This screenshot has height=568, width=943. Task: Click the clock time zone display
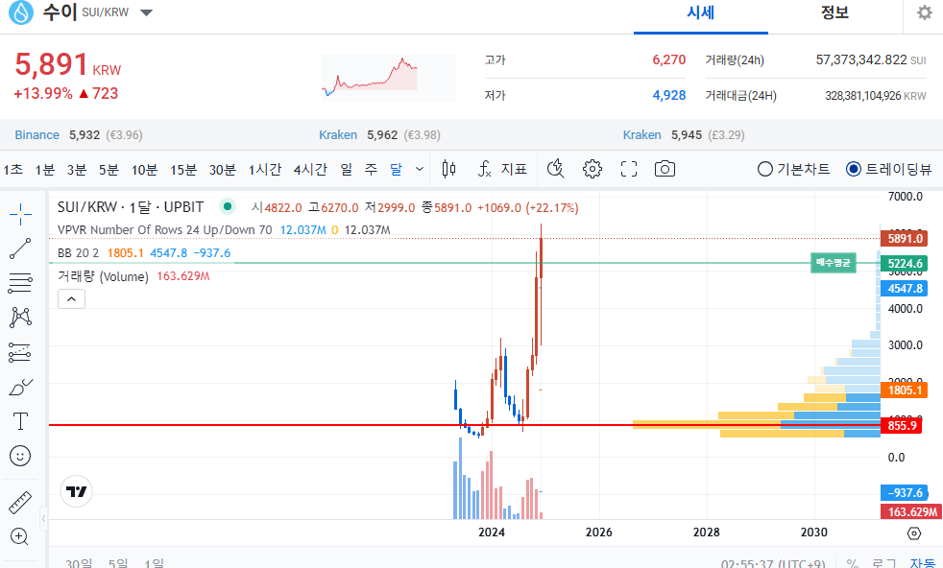pos(773,563)
